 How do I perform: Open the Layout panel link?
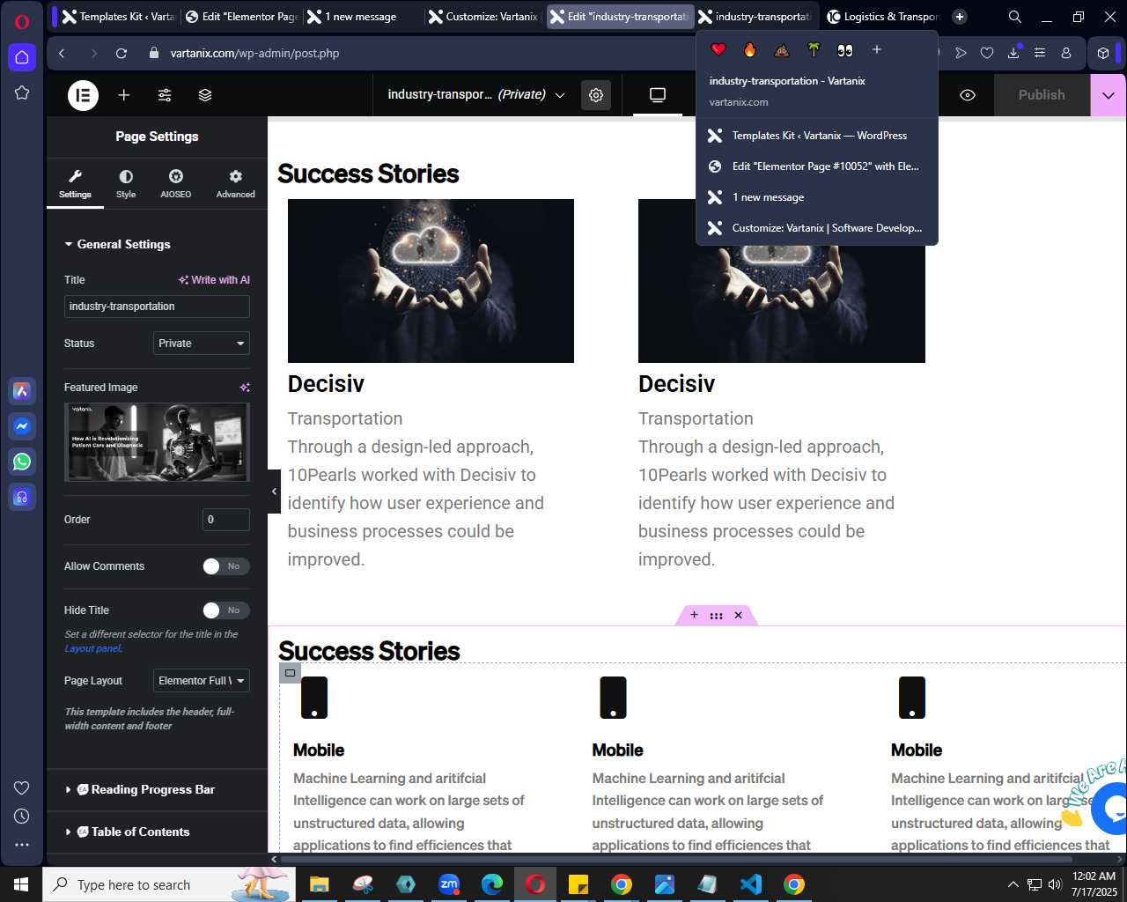pos(93,648)
